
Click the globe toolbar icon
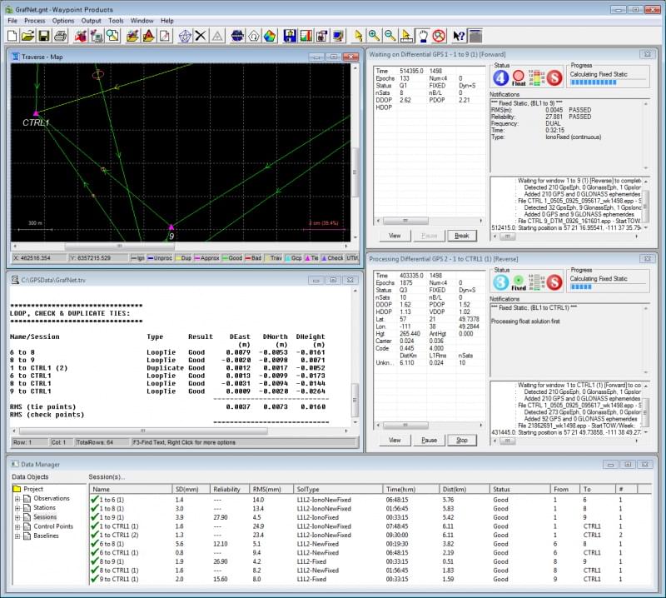click(x=236, y=35)
